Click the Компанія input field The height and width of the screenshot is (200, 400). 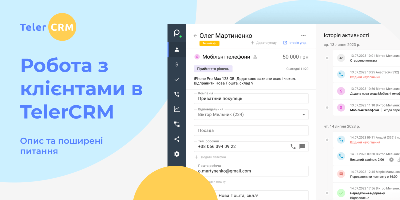click(251, 98)
